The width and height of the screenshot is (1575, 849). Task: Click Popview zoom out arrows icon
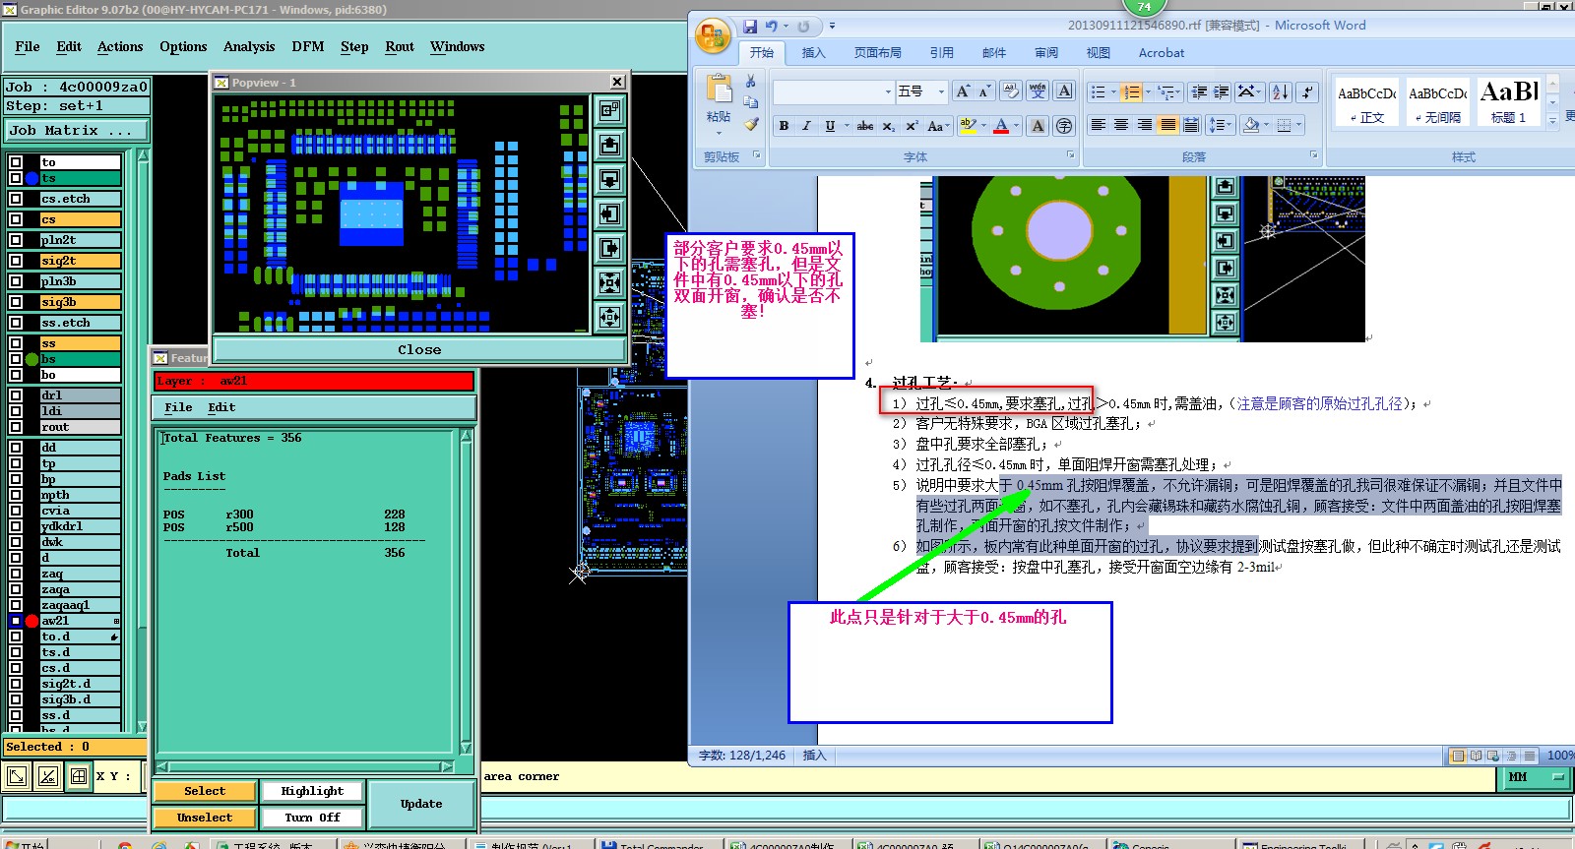(609, 317)
